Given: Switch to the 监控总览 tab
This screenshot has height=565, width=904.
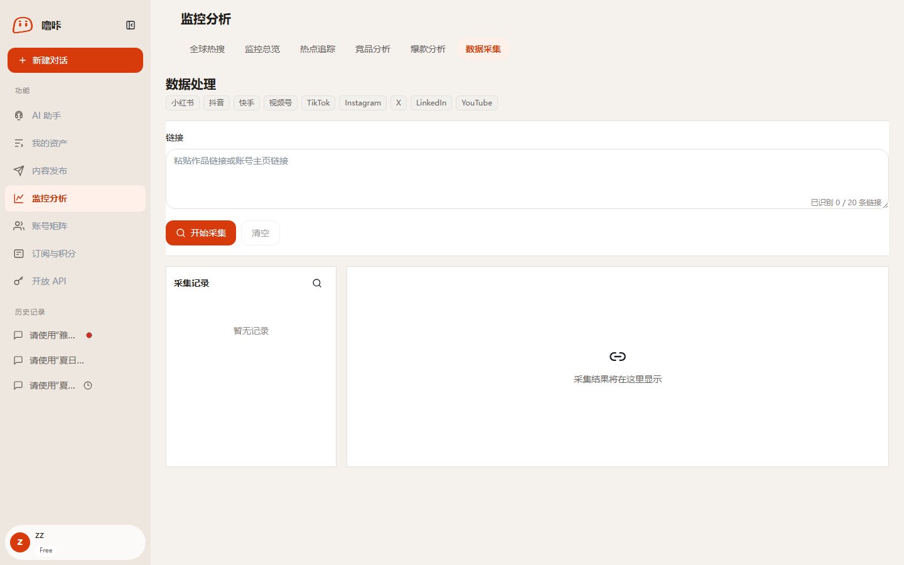Looking at the screenshot, I should [262, 49].
